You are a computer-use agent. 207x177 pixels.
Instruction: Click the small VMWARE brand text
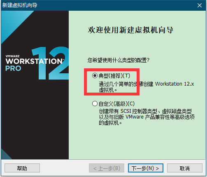click(x=12, y=56)
